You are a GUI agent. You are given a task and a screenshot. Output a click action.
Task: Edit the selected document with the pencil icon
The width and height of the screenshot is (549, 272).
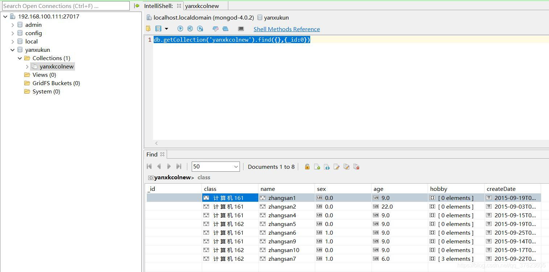[x=337, y=167]
